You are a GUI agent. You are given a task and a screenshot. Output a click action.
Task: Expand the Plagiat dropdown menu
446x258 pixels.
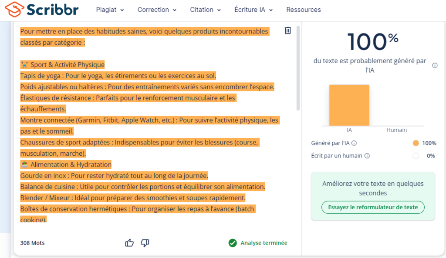coord(110,10)
